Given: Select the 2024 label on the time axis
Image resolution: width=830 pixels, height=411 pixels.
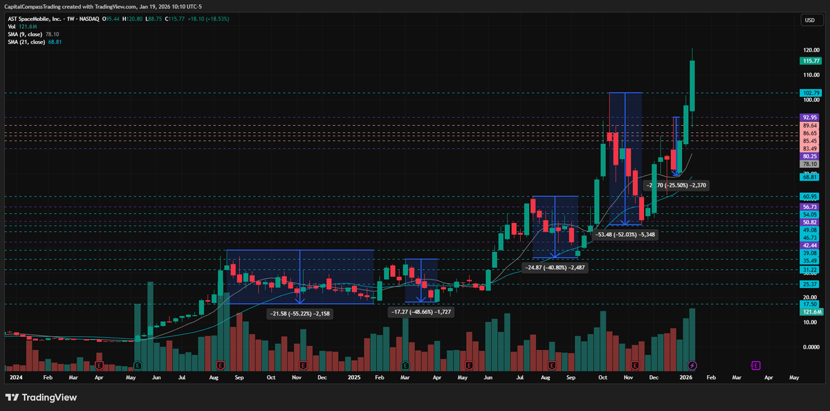Looking at the screenshot, I should coord(16,378).
